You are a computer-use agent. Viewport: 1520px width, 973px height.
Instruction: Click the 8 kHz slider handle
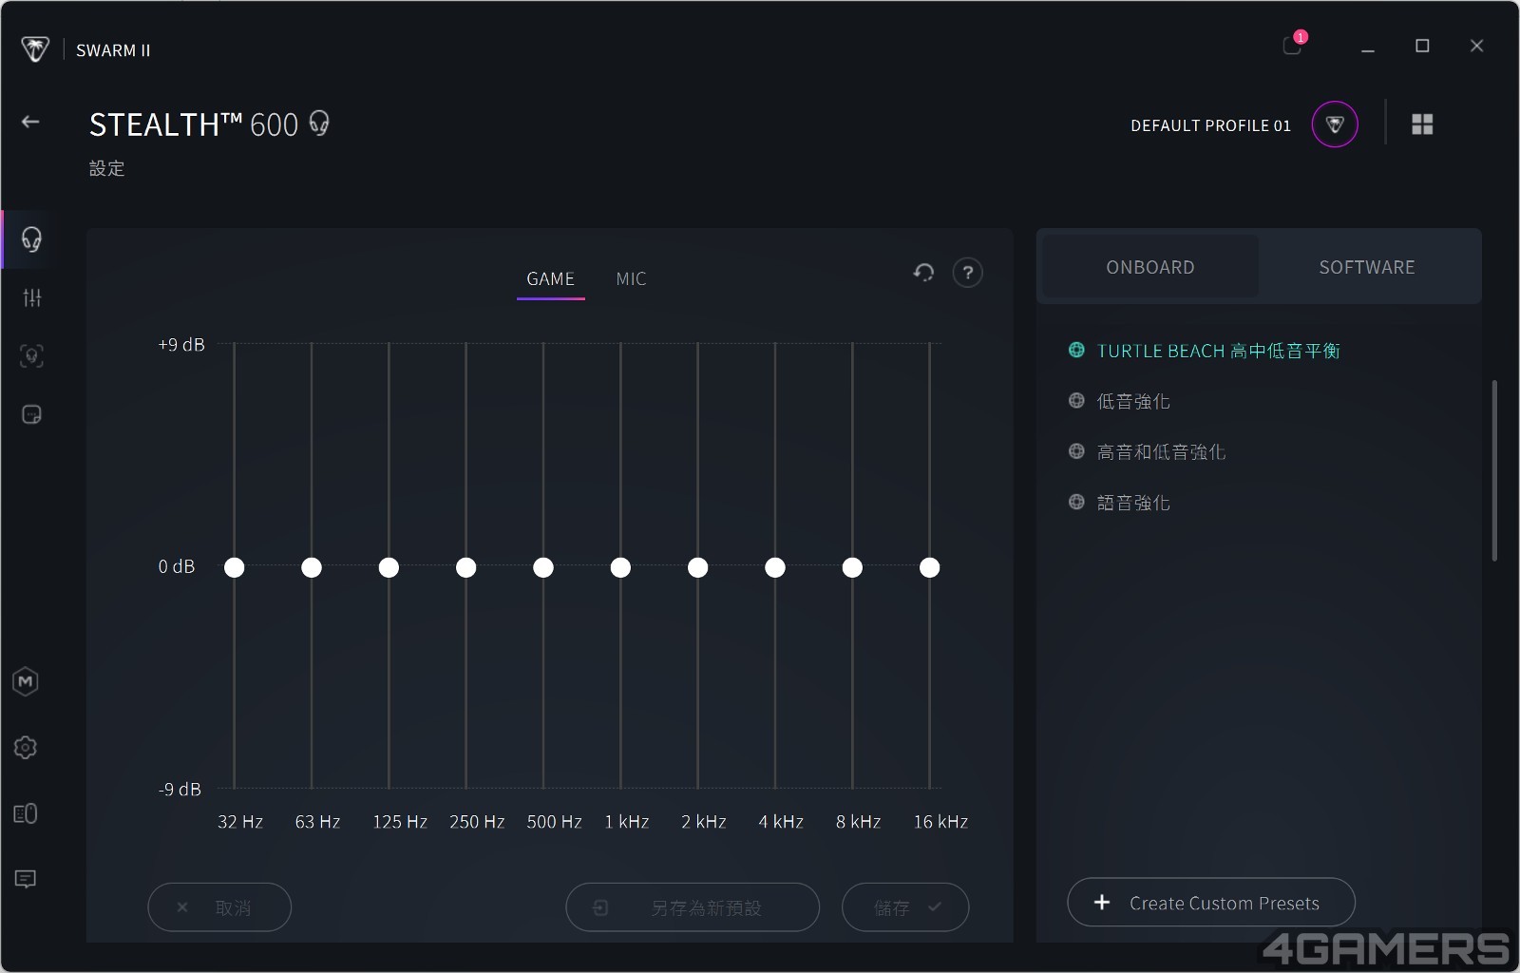pyautogui.click(x=852, y=567)
